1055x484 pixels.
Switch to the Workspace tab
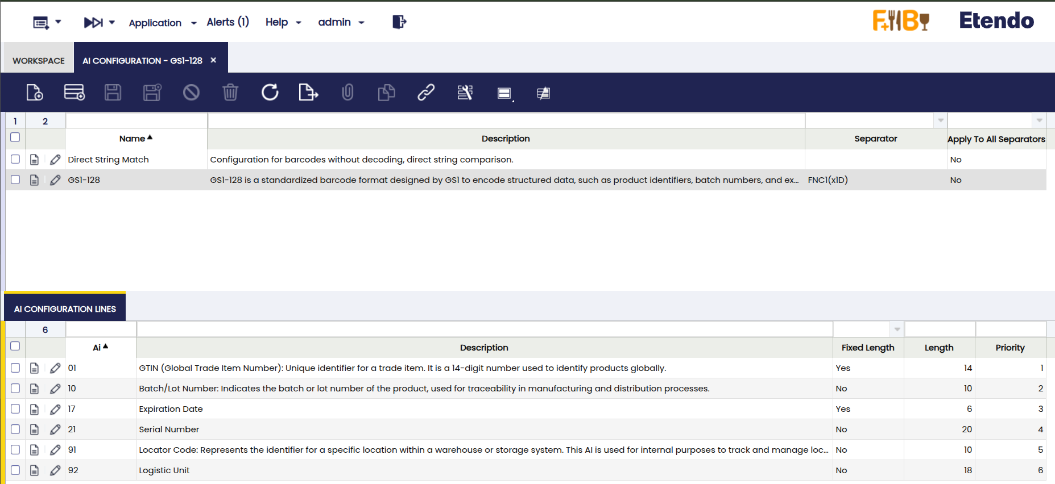coord(39,61)
